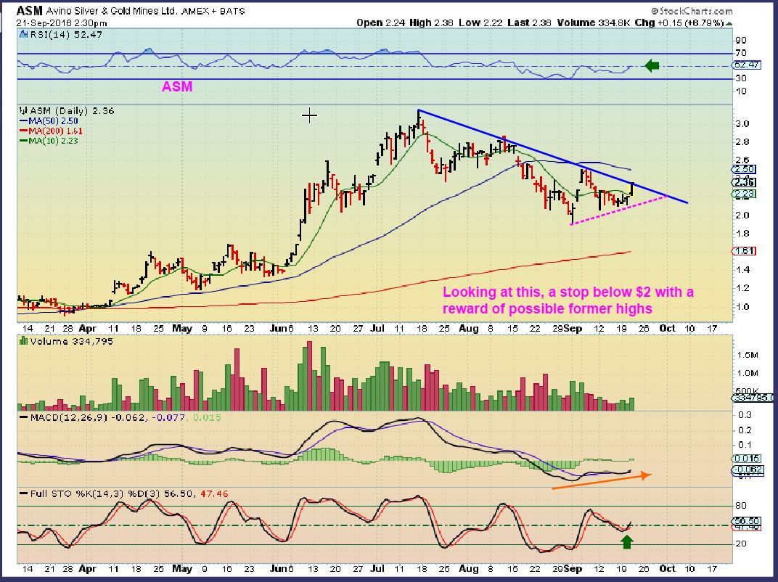Select the orange arrow in MACD panel

coord(601,480)
